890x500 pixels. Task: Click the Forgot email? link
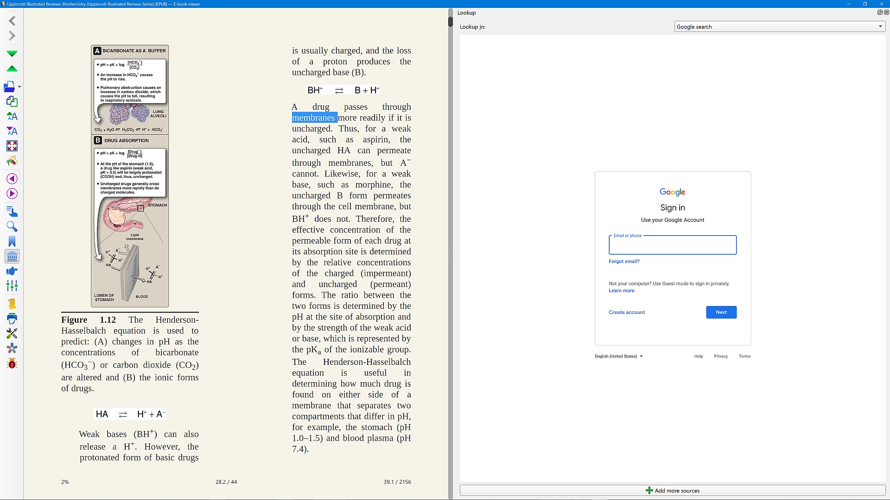624,262
